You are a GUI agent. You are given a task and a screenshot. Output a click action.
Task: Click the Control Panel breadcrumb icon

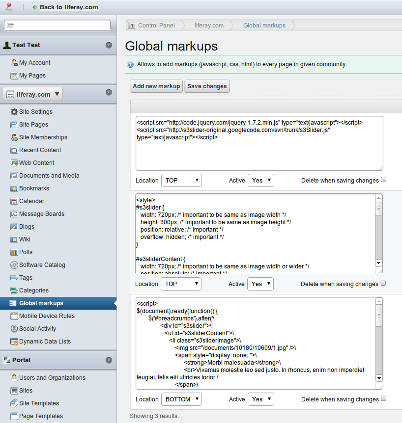coord(132,26)
